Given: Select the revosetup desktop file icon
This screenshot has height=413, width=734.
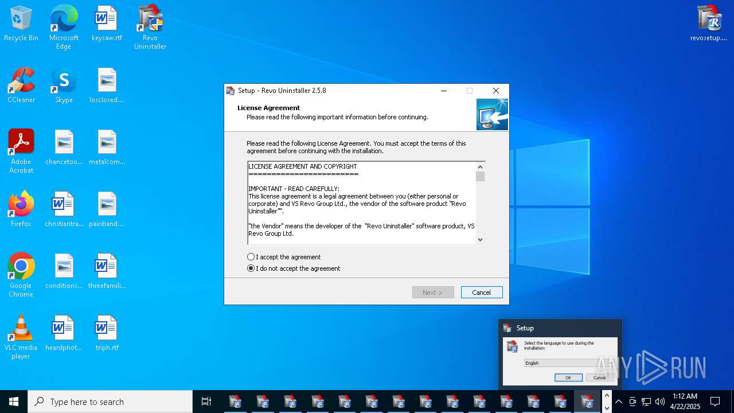Looking at the screenshot, I should click(x=709, y=24).
